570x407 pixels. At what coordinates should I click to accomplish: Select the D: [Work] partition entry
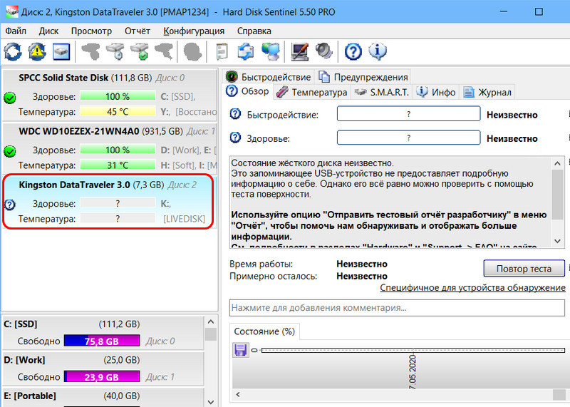pos(103,369)
